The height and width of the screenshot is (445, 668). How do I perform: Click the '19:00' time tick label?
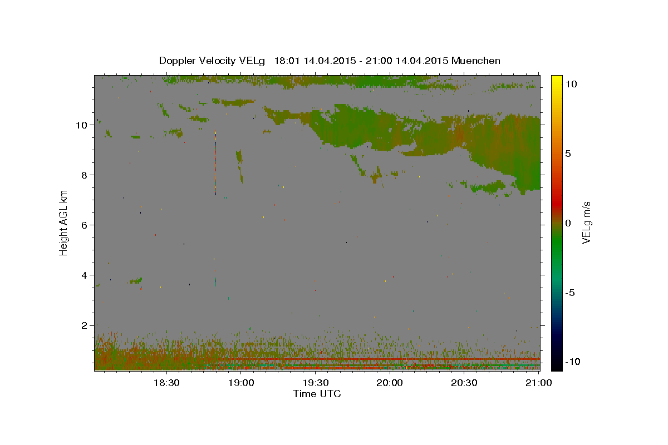click(240, 383)
